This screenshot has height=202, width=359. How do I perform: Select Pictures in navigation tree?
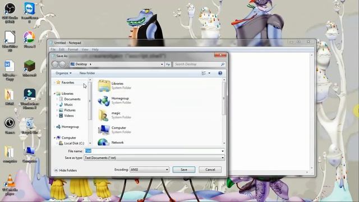70,110
